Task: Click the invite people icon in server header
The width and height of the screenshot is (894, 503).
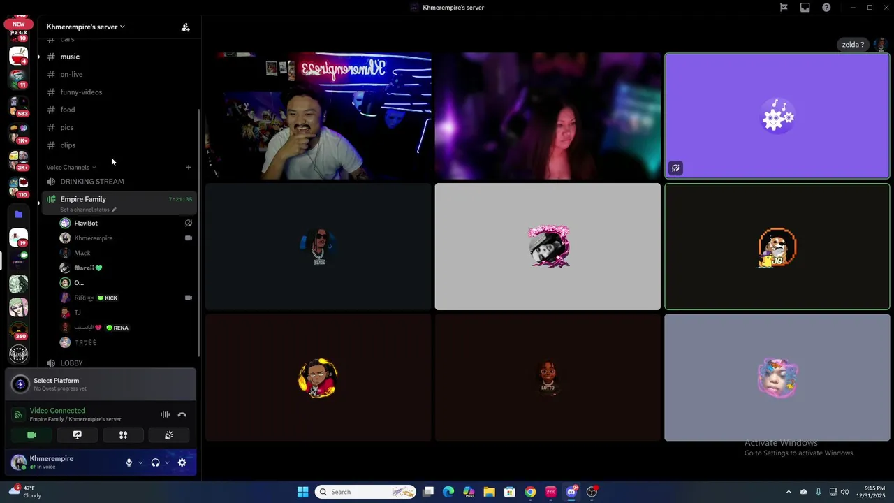Action: pos(185,27)
